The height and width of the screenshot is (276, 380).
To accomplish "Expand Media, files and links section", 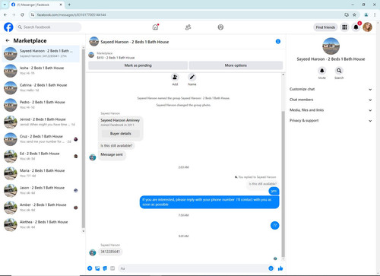I will pos(331,110).
